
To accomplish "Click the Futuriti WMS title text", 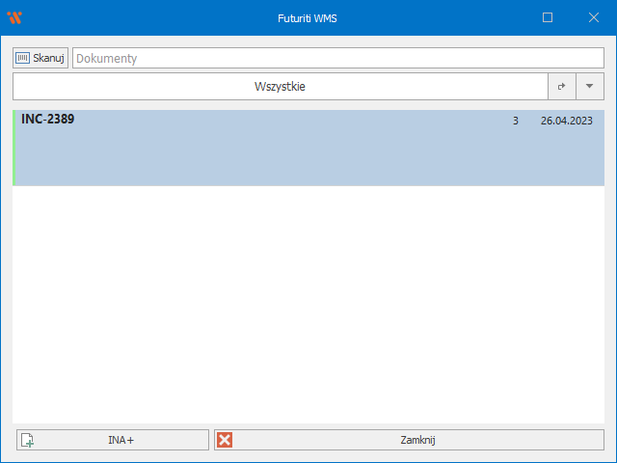I will pos(308,17).
